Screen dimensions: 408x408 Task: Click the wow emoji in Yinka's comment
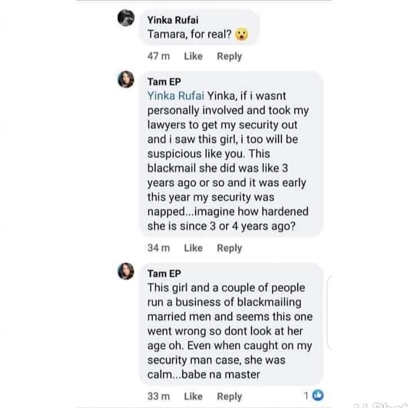tap(242, 34)
